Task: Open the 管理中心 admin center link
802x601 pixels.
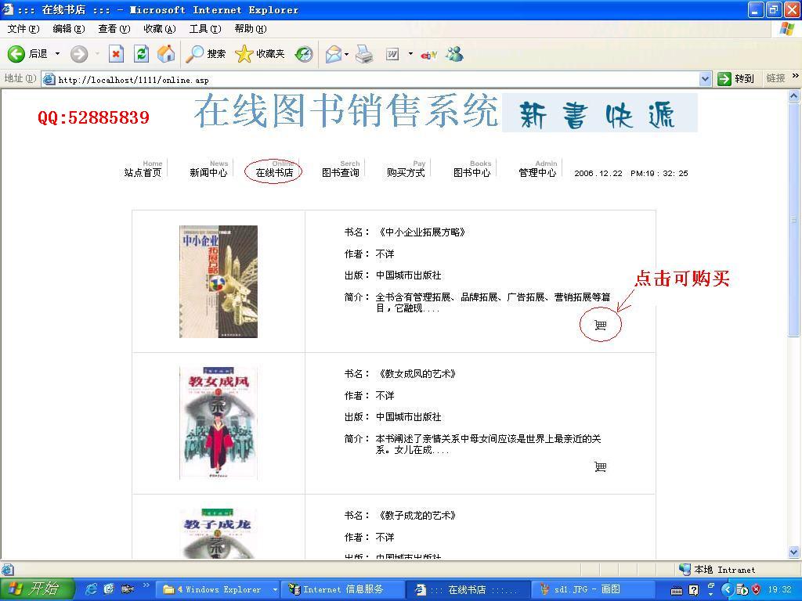Action: [x=537, y=173]
